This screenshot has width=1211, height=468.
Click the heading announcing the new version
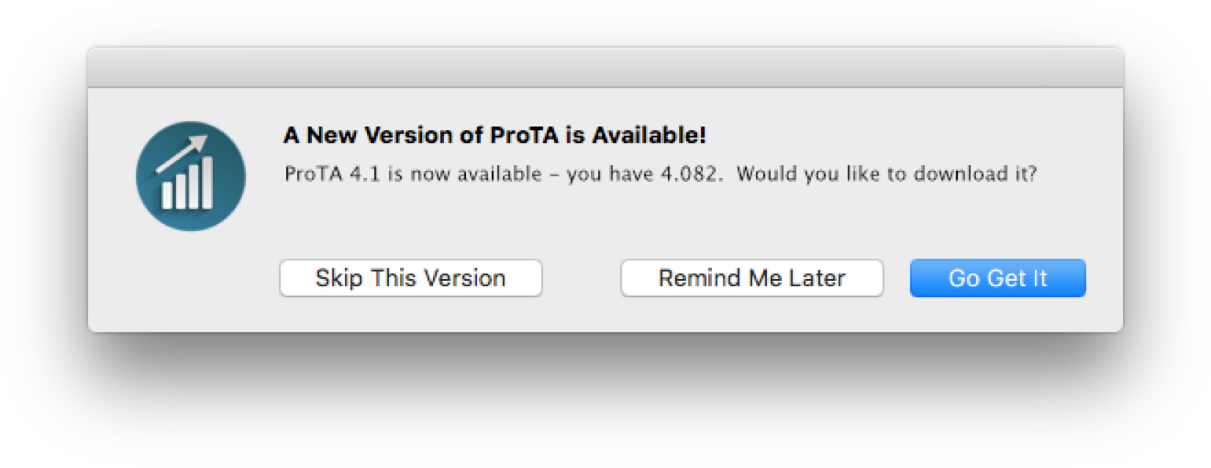[x=494, y=135]
